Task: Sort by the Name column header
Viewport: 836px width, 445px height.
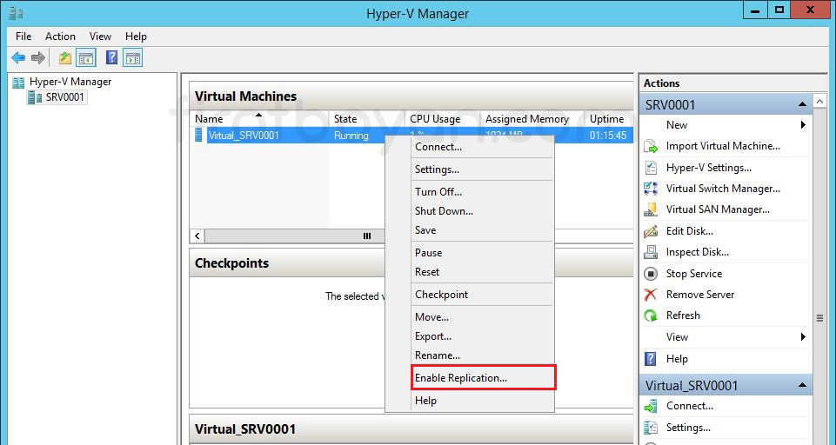Action: 259,119
